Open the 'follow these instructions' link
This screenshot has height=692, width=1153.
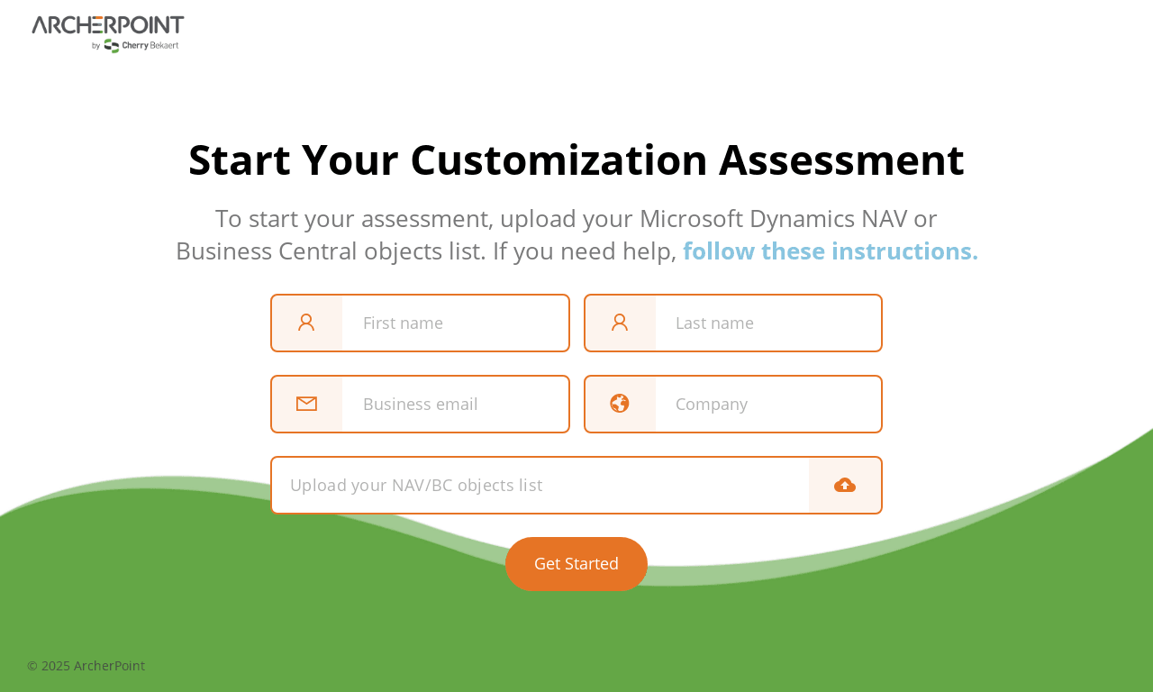831,250
